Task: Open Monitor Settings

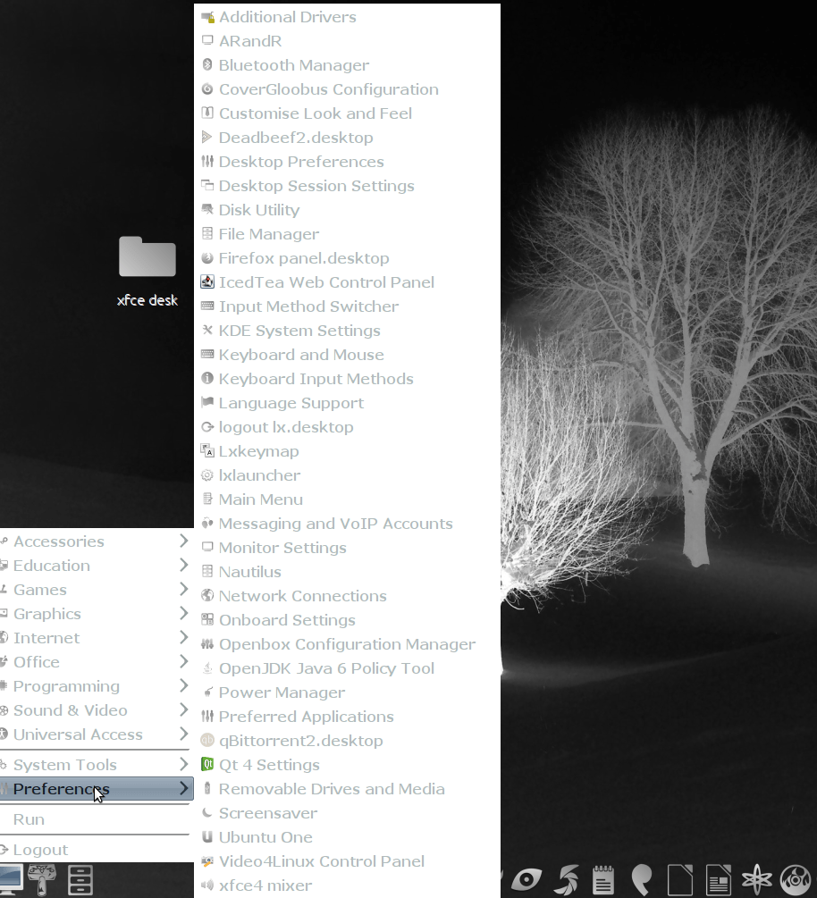Action: [x=347, y=548]
